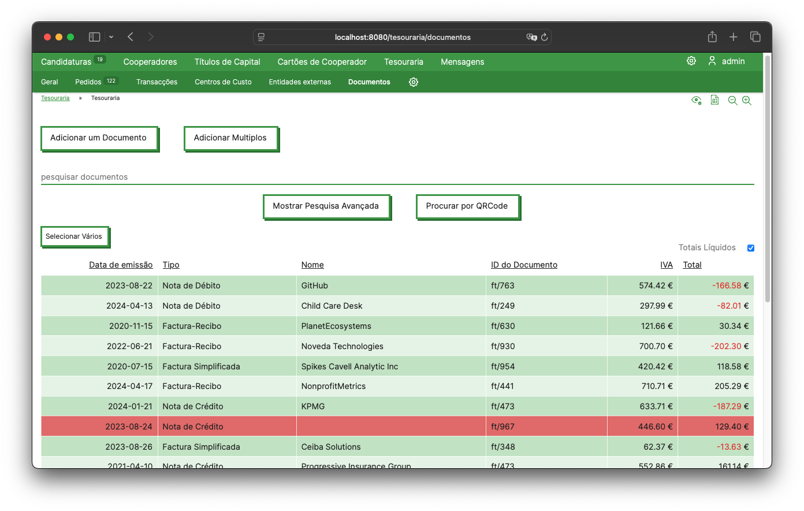Screen dimensions: 804x511
Task: Open the settings gear next to admin
Action: (x=691, y=61)
